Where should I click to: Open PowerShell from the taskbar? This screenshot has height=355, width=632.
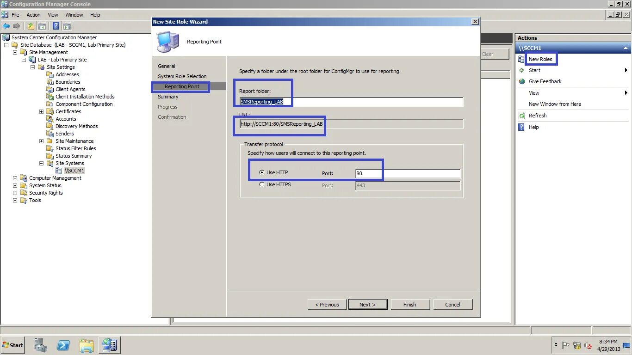(63, 345)
